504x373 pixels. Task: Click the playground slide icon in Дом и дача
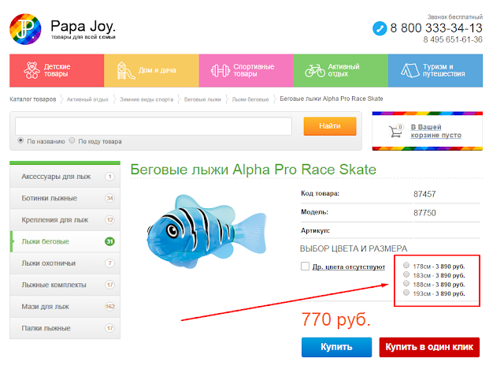click(x=126, y=70)
